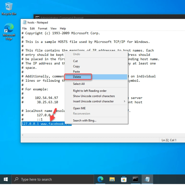185x185 pixels.
Task: Click in the taskbar search box
Action: click(53, 179)
